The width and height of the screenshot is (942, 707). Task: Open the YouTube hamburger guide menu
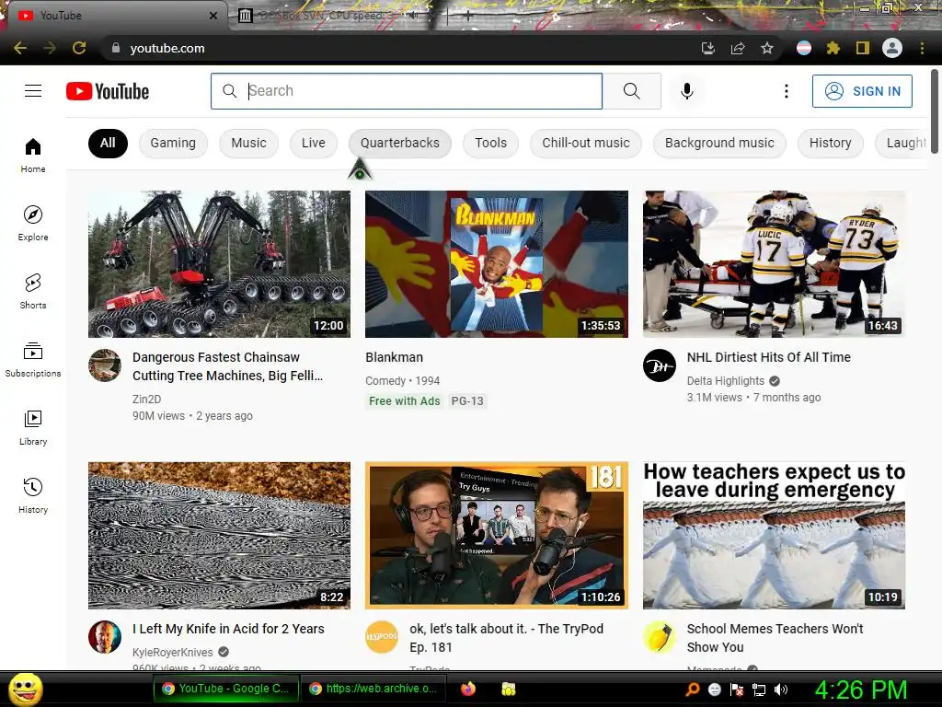tap(33, 91)
